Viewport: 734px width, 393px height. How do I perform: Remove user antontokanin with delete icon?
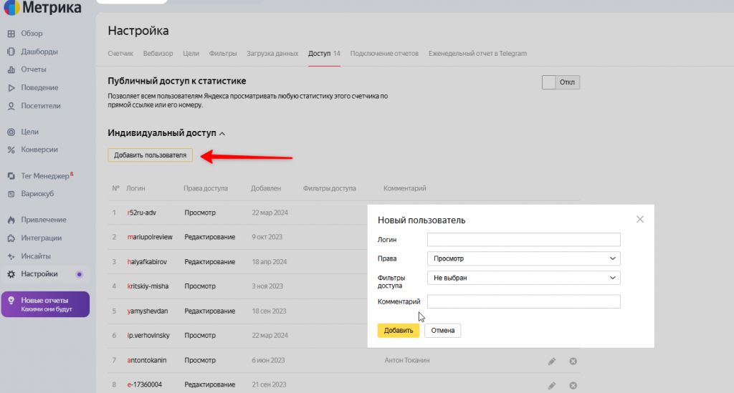point(573,362)
